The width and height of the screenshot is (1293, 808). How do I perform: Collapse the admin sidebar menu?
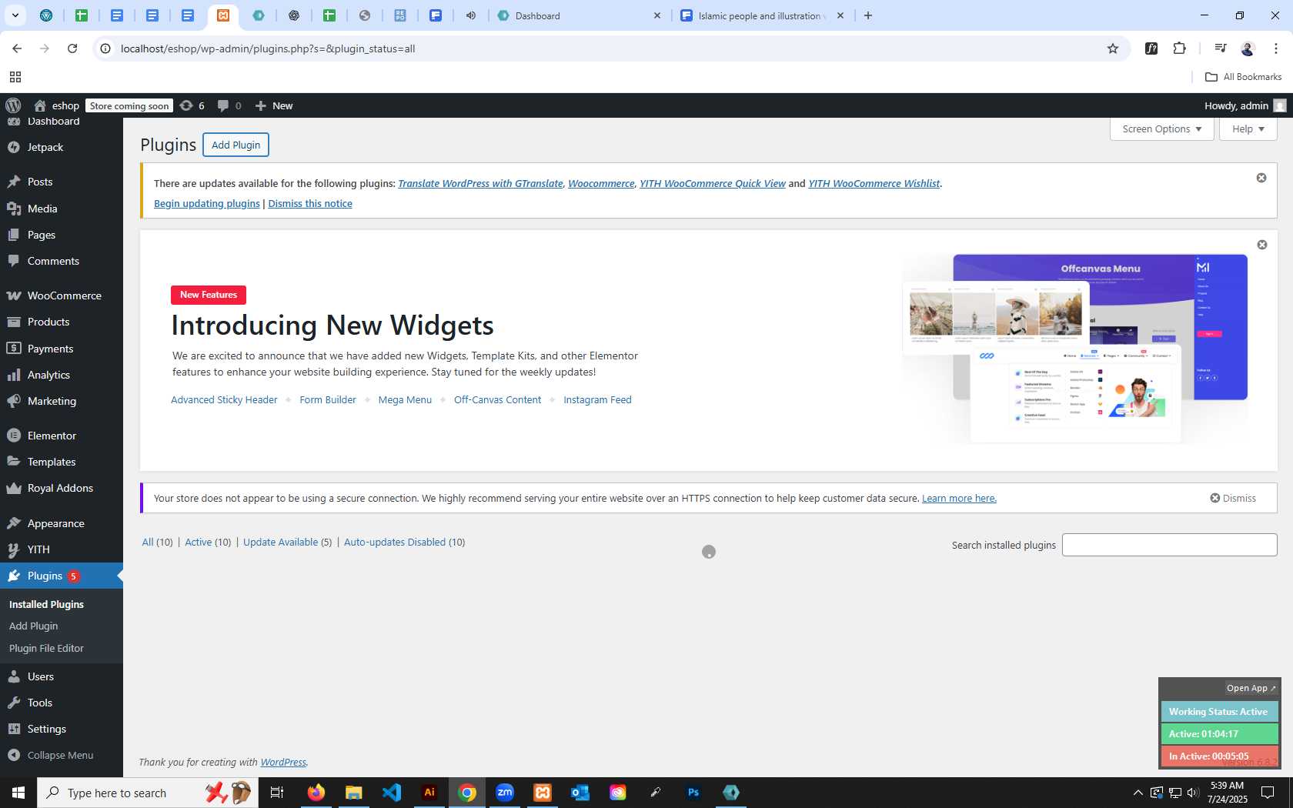click(62, 755)
